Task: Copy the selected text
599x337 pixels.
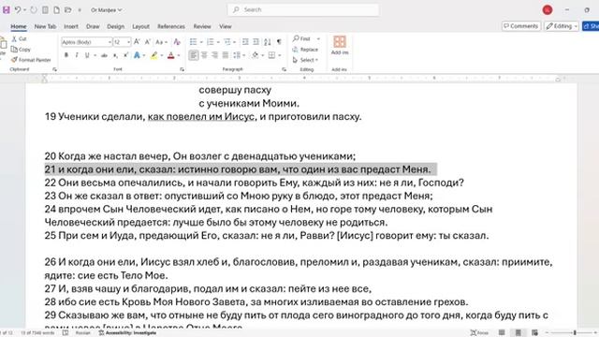Action: point(21,50)
